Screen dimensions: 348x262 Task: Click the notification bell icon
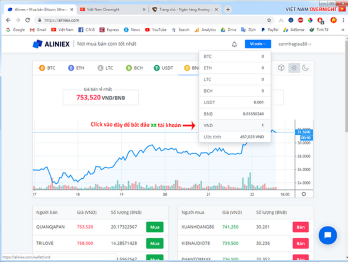click(234, 44)
